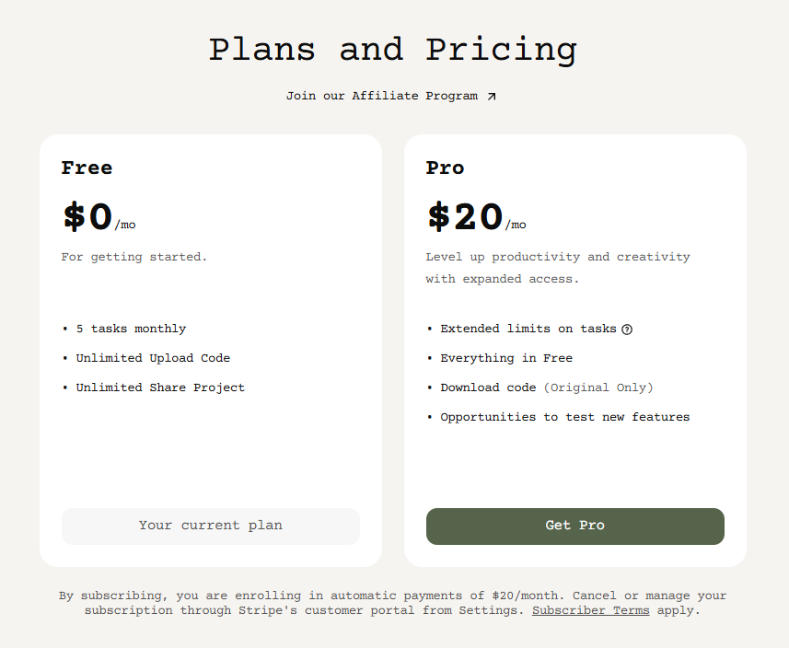This screenshot has height=648, width=789.
Task: Click the Plans and Pricing heading
Action: (x=393, y=50)
